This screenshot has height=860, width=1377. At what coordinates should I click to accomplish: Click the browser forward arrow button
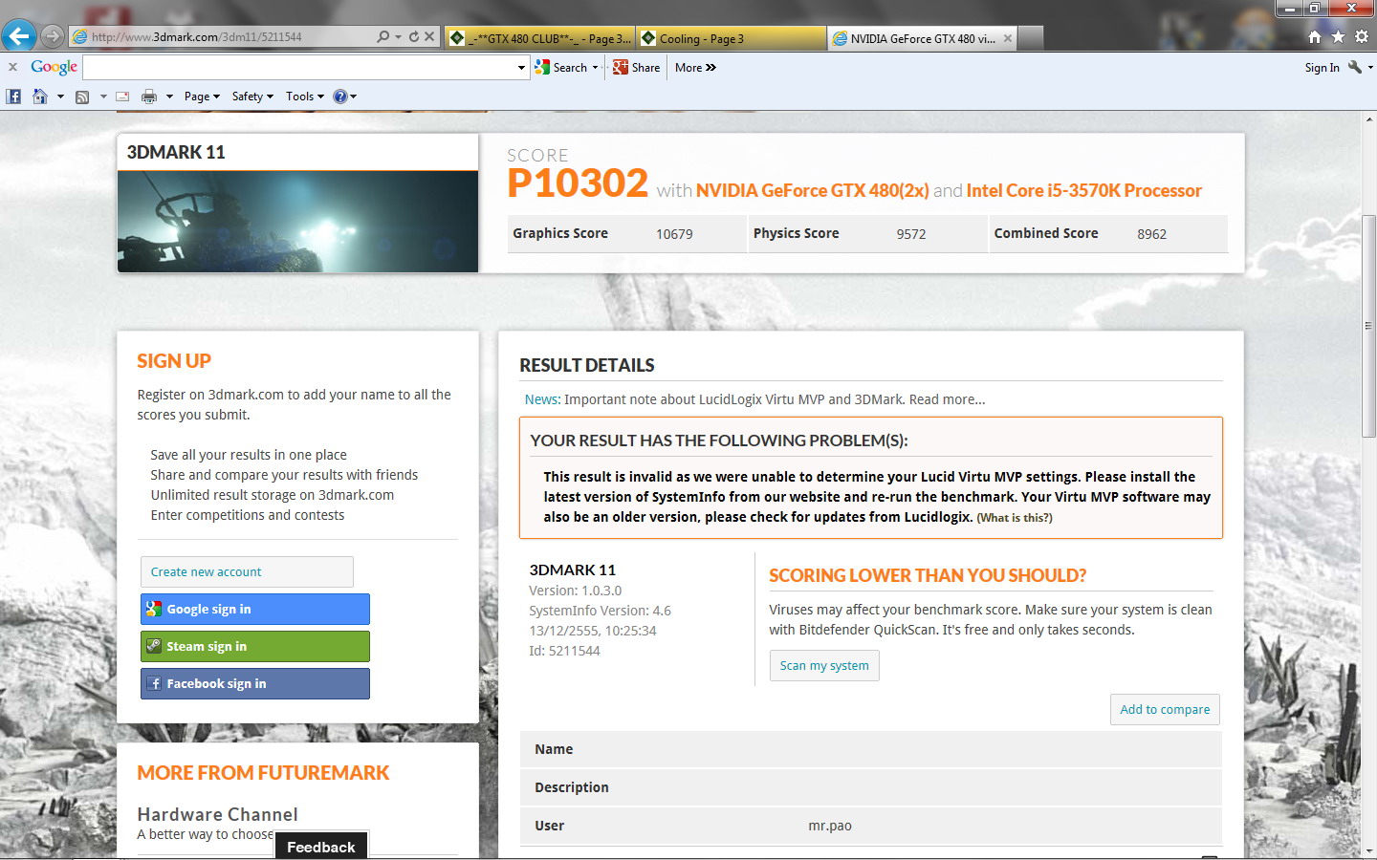(x=53, y=37)
